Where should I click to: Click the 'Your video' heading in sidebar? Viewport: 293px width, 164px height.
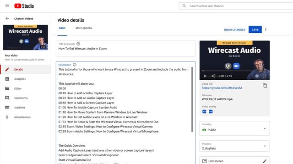coord(11,56)
